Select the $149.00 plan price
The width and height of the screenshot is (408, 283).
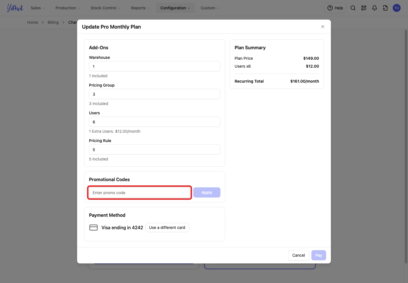311,58
